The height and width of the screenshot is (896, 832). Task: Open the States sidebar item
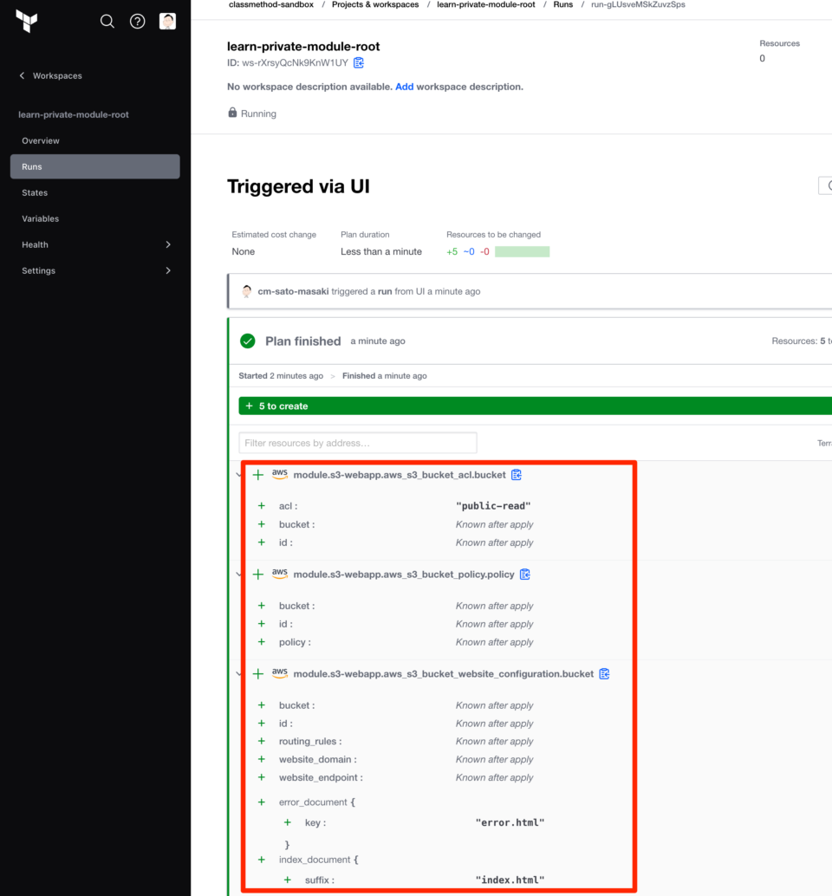(x=94, y=192)
